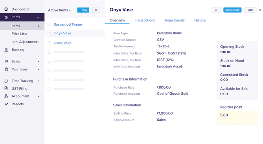Click the Banking building icon
The height and width of the screenshot is (144, 263).
6,50
